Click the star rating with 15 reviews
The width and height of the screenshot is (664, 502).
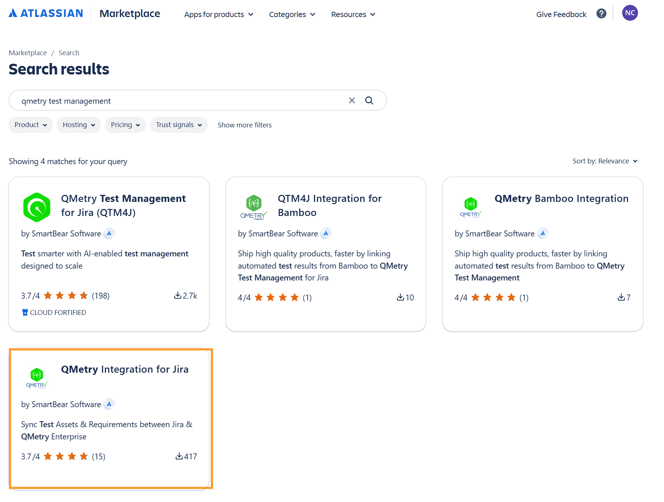(66, 456)
